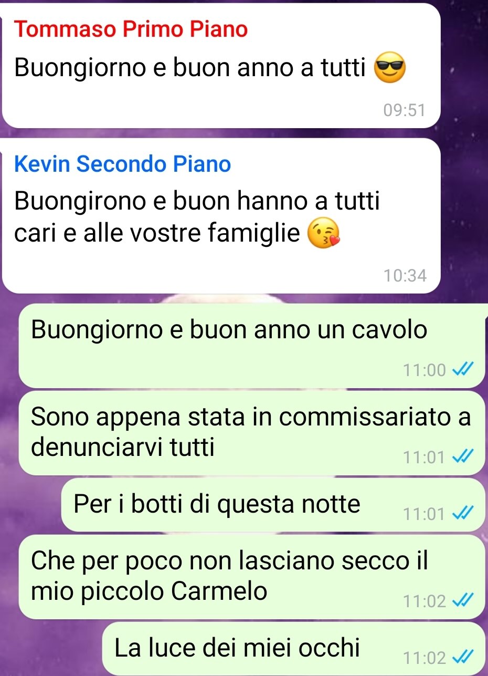
Task: Tap the 10:34 timestamp on Kevin's message
Action: [x=405, y=275]
